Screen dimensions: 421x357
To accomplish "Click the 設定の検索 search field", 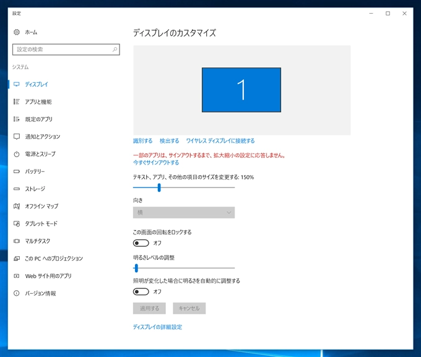I will tap(66, 49).
